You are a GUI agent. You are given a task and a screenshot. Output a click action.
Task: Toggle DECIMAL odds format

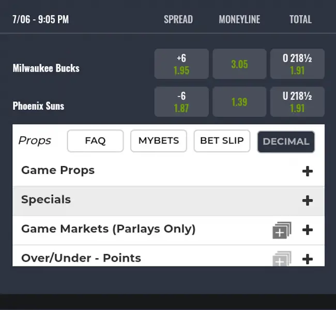286,141
